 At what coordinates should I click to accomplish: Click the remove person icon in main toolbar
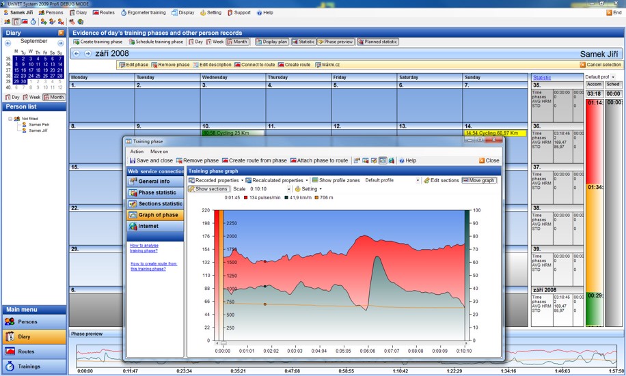click(61, 22)
